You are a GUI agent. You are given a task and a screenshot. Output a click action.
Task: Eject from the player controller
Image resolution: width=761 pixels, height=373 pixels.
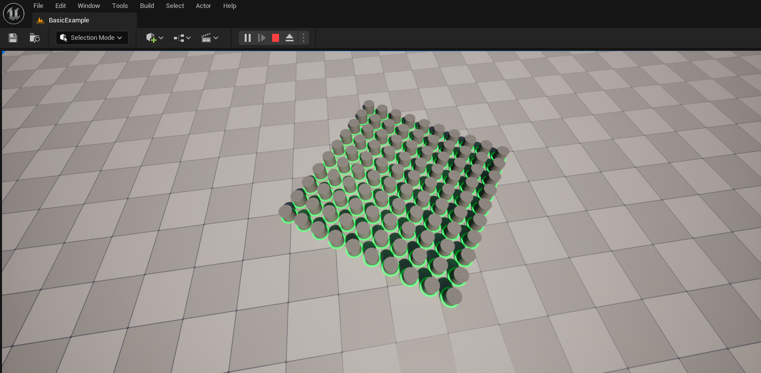pyautogui.click(x=290, y=38)
